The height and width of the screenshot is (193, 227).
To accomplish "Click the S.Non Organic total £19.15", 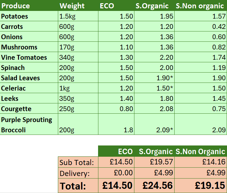I will coord(201,186).
